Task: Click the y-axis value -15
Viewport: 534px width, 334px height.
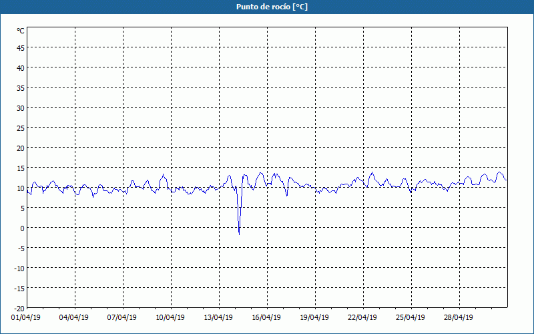Action: pos(19,289)
